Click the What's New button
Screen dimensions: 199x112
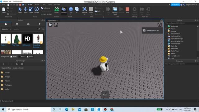[x=175, y=5]
